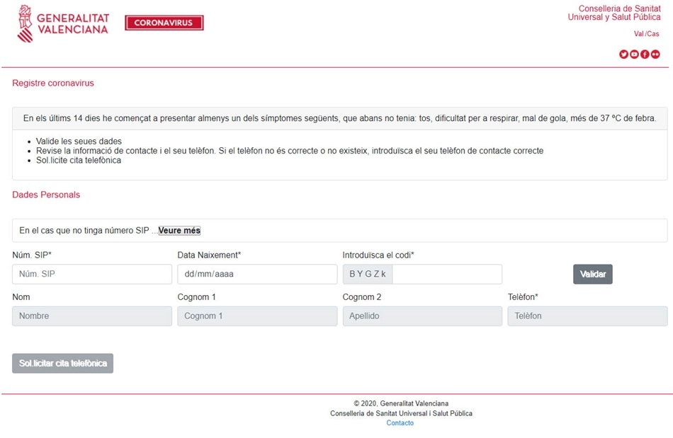
Task: Open the Facebook page icon
Action: [x=644, y=54]
